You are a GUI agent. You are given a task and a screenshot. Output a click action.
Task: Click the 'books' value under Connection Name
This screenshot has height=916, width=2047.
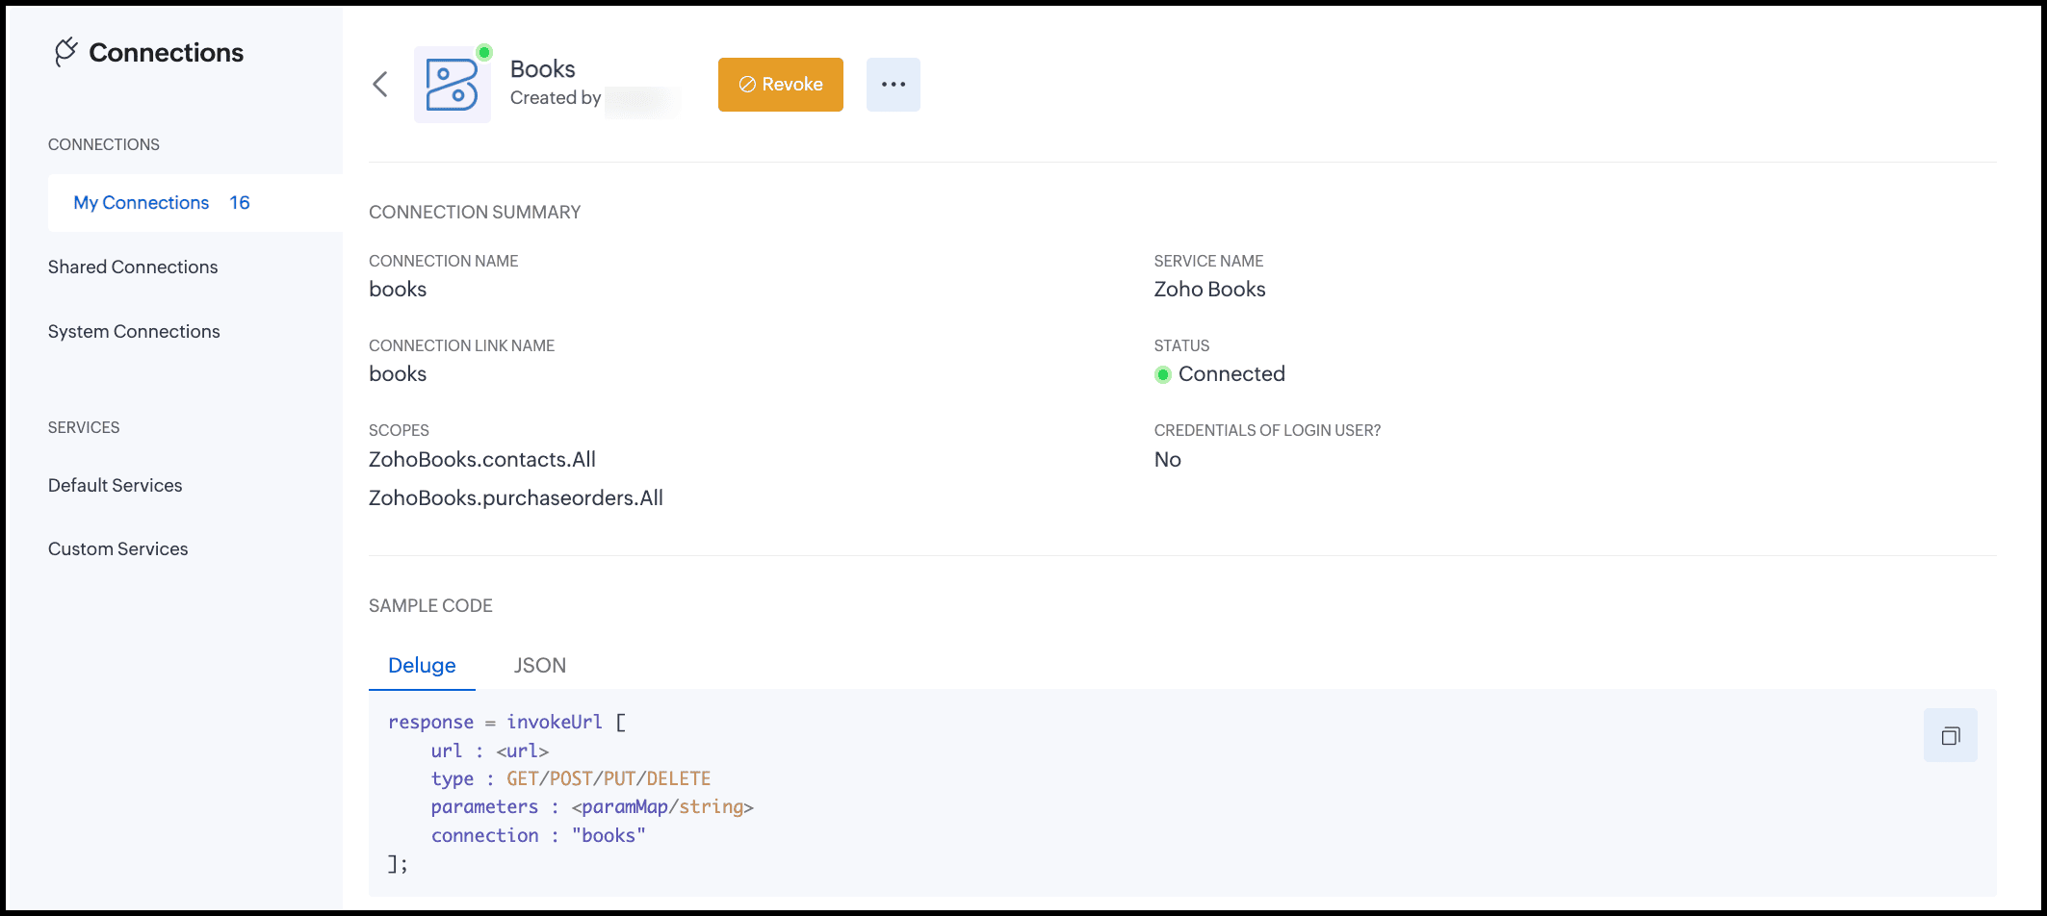[398, 290]
